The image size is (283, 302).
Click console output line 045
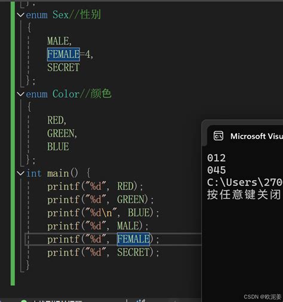point(216,170)
